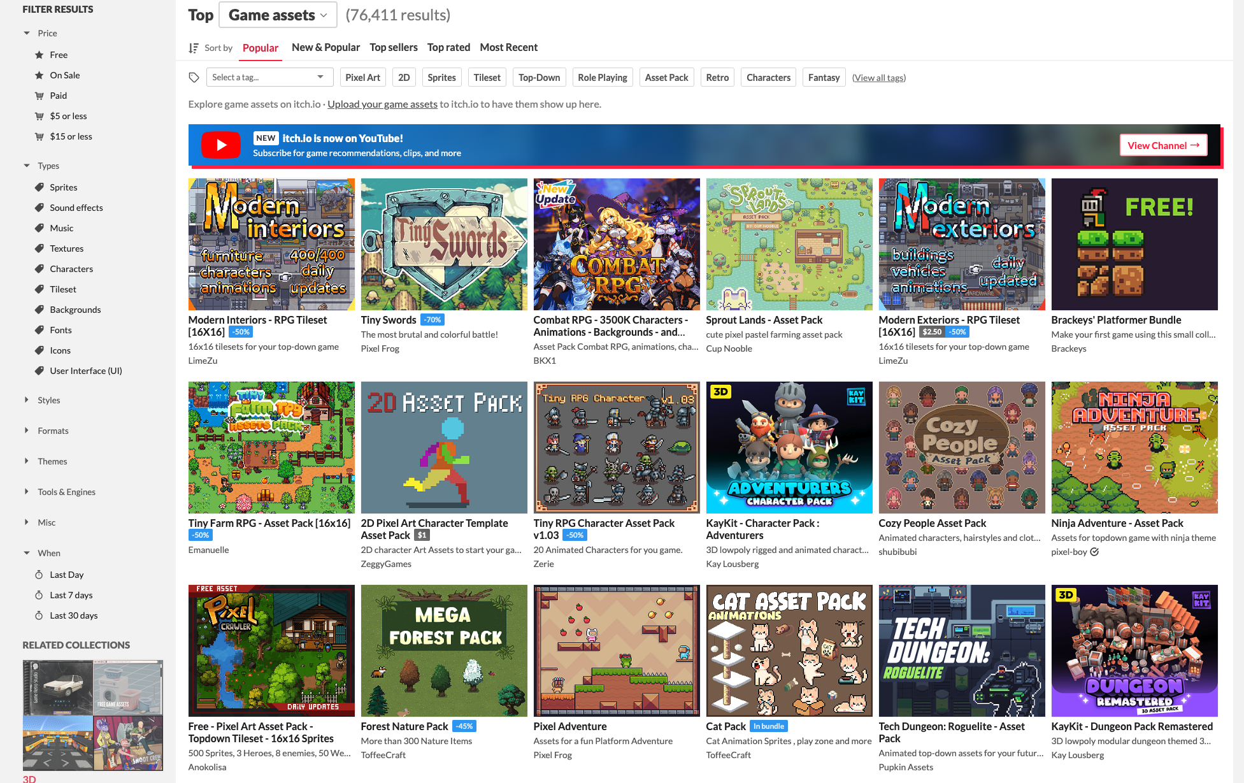Screen dimensions: 1244x783
Task: Click the tag icon beside Icons
Action: point(39,350)
